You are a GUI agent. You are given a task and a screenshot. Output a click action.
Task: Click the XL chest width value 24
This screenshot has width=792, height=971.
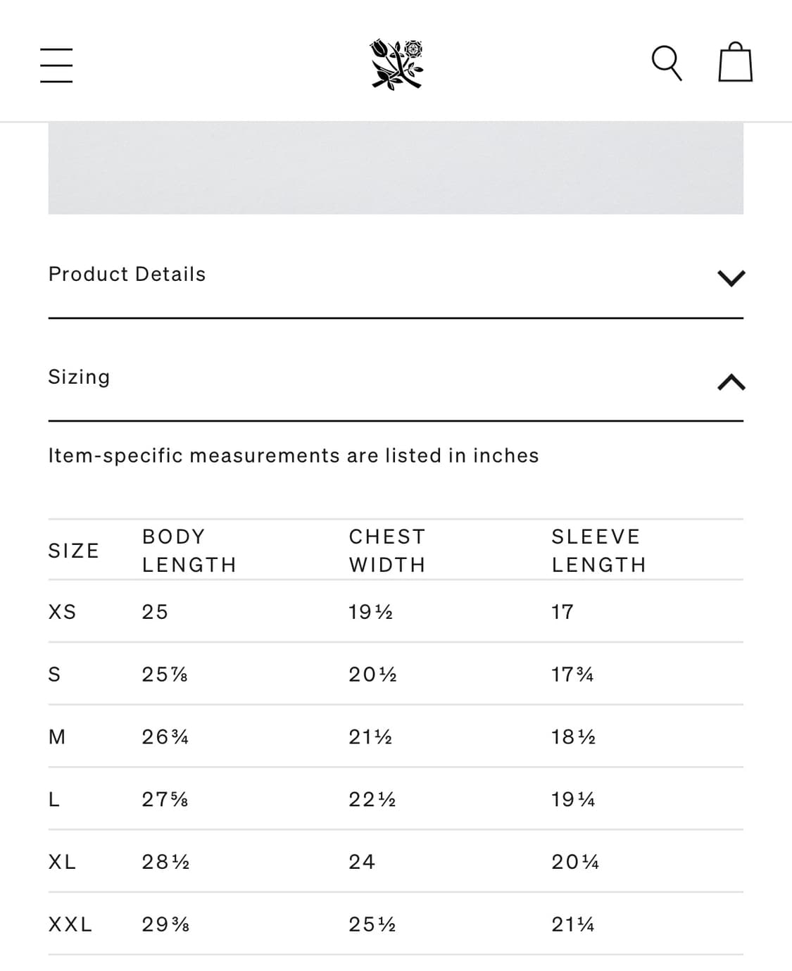362,862
